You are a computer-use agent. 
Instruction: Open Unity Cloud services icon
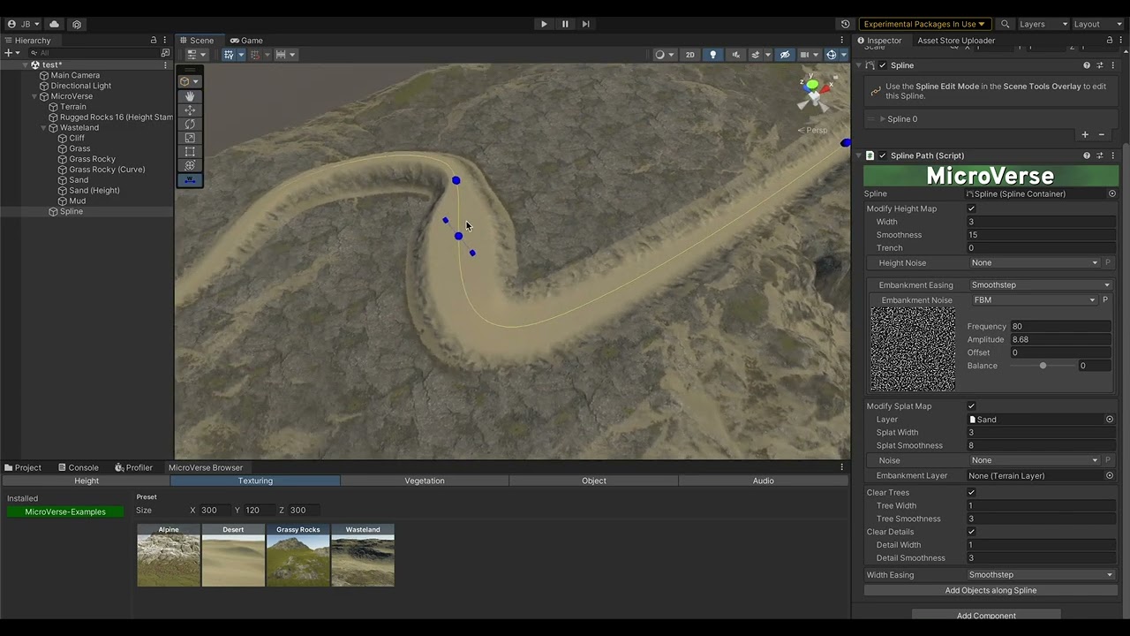(55, 24)
